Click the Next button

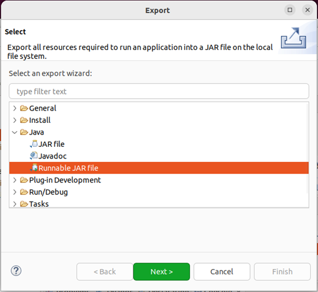(x=162, y=272)
